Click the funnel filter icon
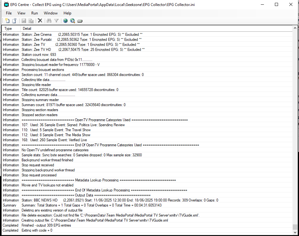This screenshot has height=236, width=299. click(x=56, y=21)
